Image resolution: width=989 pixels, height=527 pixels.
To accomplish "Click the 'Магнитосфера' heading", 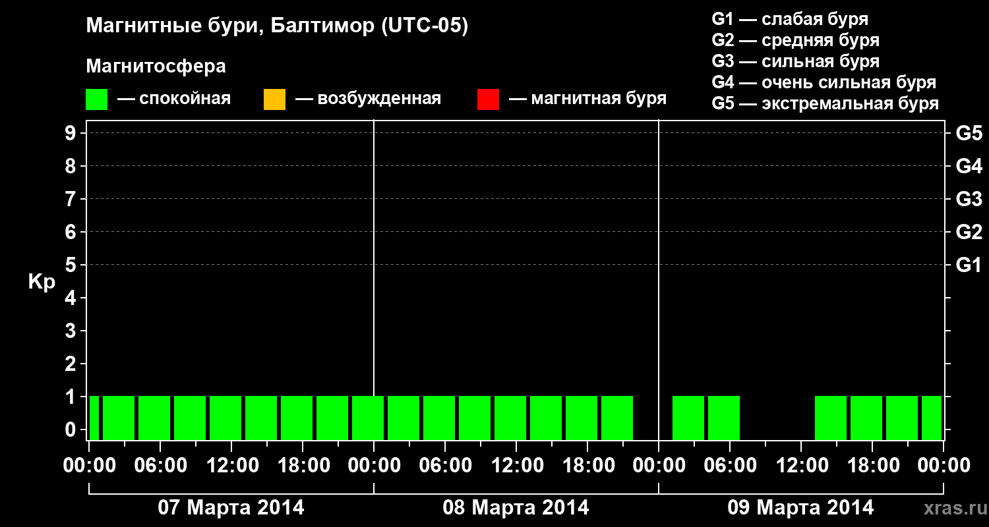I will (156, 67).
